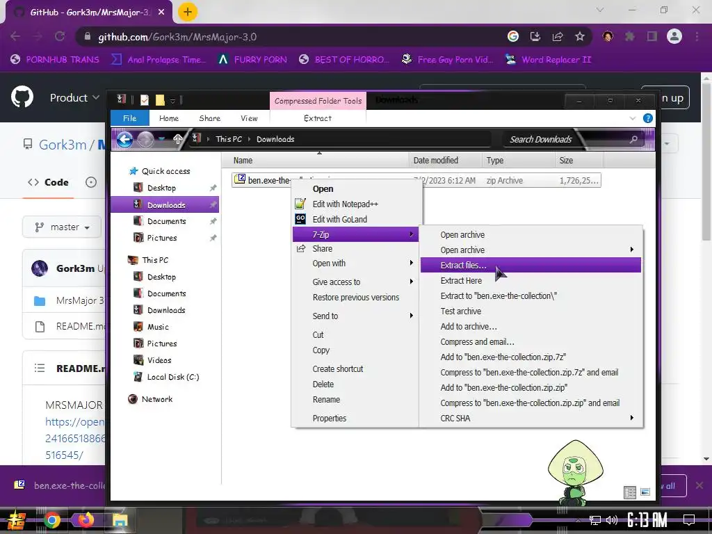Open the Word Replacer II bookmark
This screenshot has width=712, height=534.
[549, 60]
